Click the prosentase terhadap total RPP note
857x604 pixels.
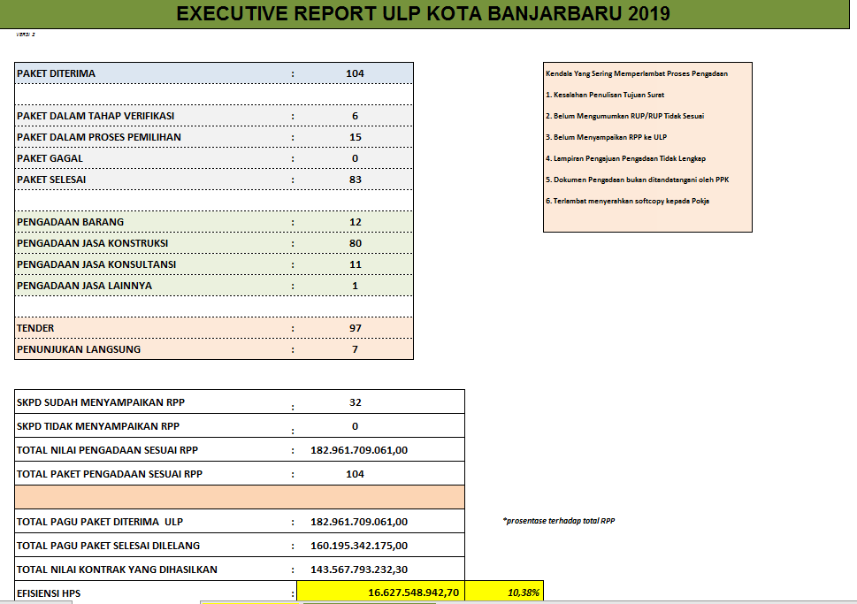[x=558, y=521]
